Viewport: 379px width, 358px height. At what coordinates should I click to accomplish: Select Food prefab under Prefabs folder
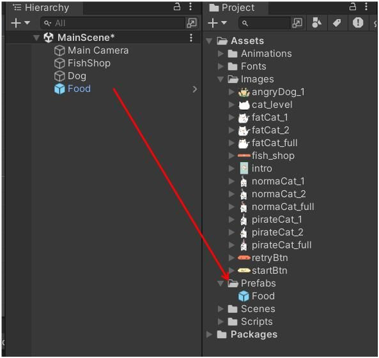pos(263,296)
